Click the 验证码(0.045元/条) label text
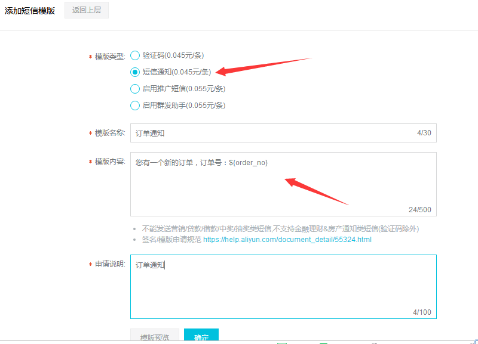 coord(173,55)
